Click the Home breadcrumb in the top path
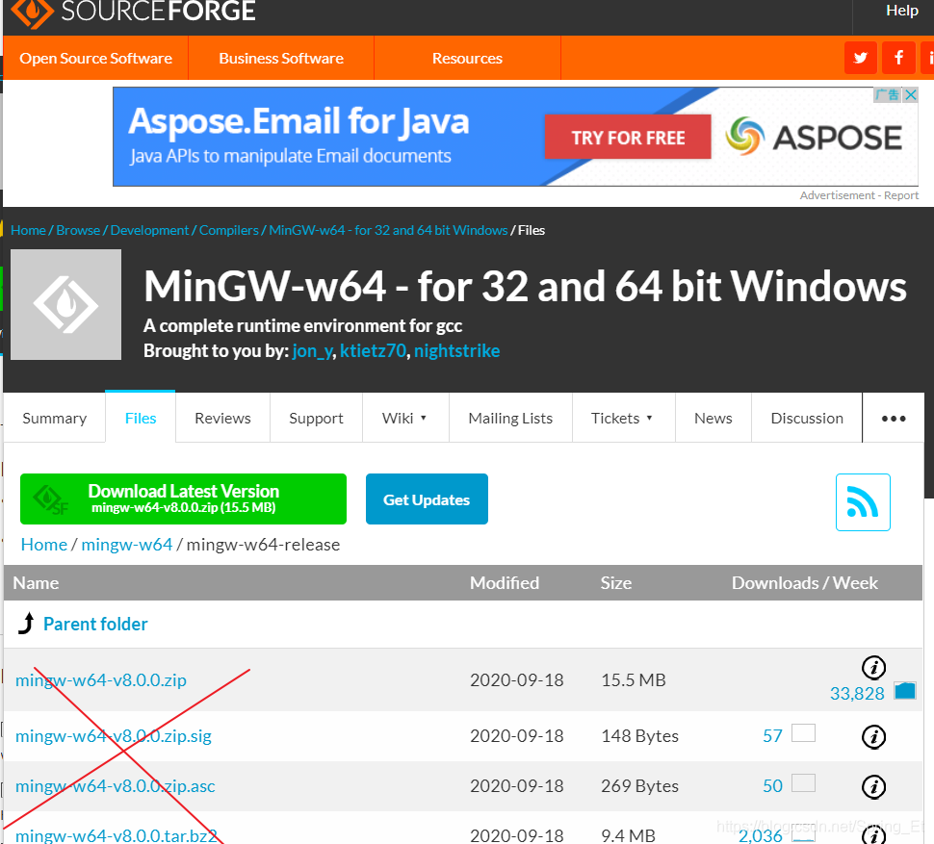This screenshot has width=934, height=844. click(28, 230)
